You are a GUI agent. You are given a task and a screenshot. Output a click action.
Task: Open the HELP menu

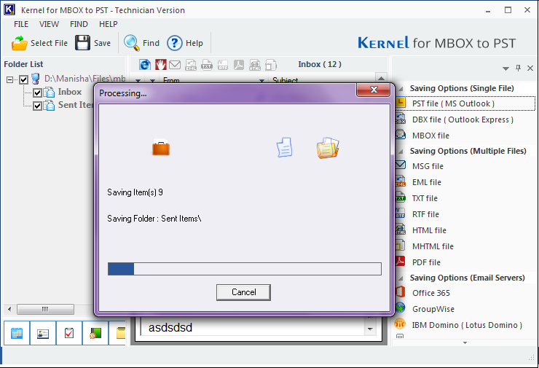(109, 24)
